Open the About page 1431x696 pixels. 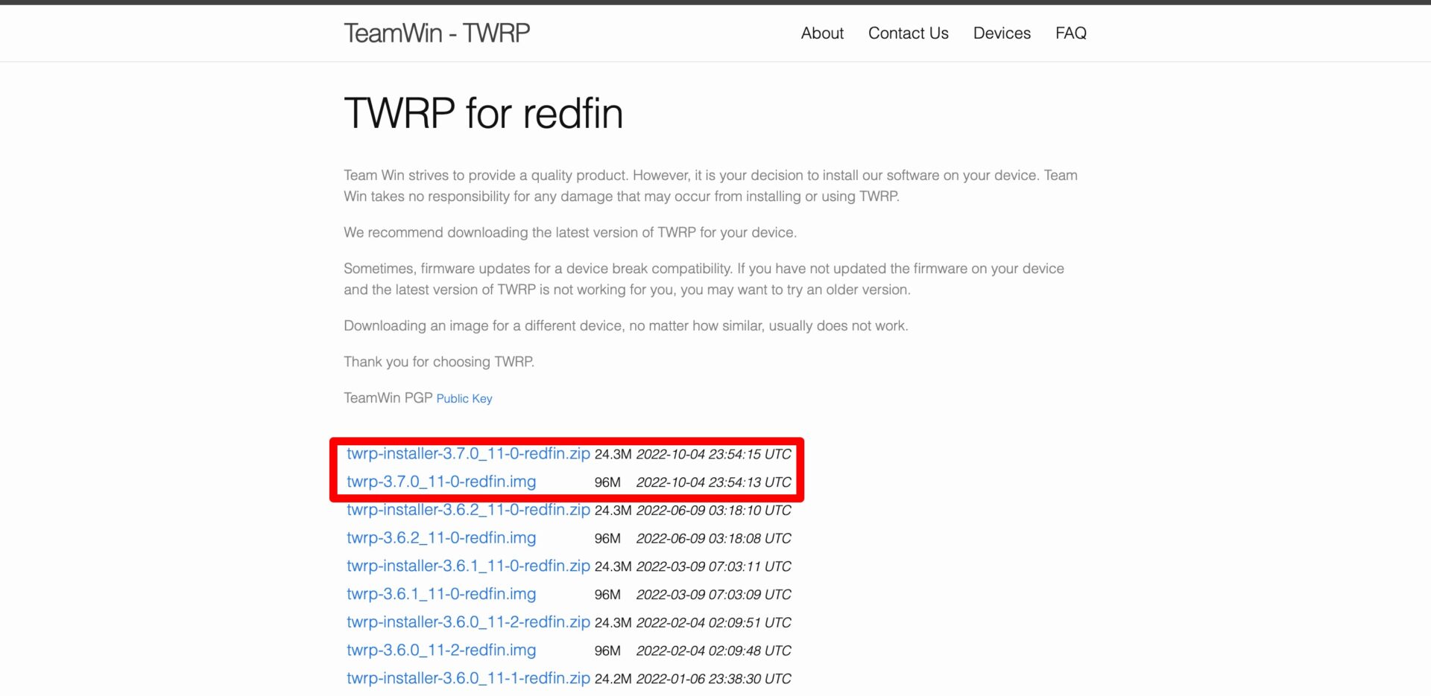coord(821,33)
